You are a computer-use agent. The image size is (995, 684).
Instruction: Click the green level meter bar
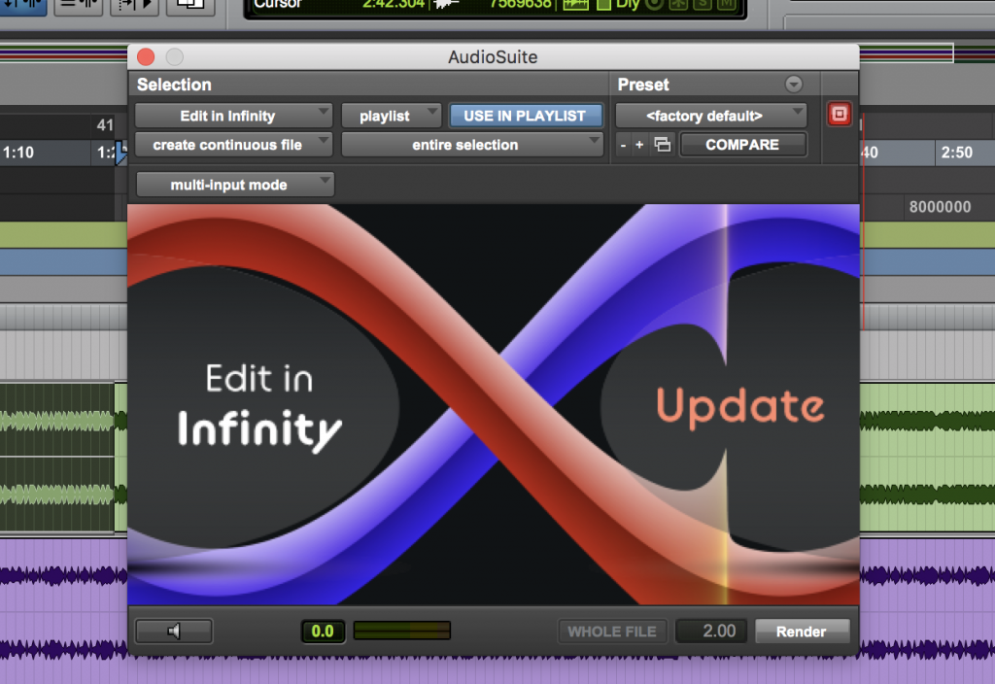click(401, 632)
